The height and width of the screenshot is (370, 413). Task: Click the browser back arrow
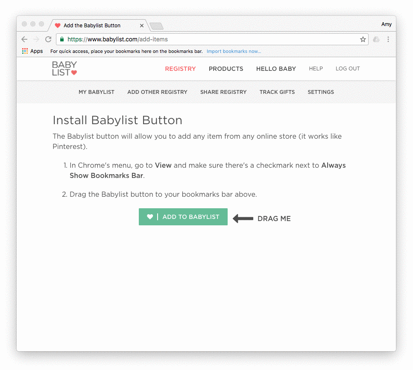[x=24, y=39]
